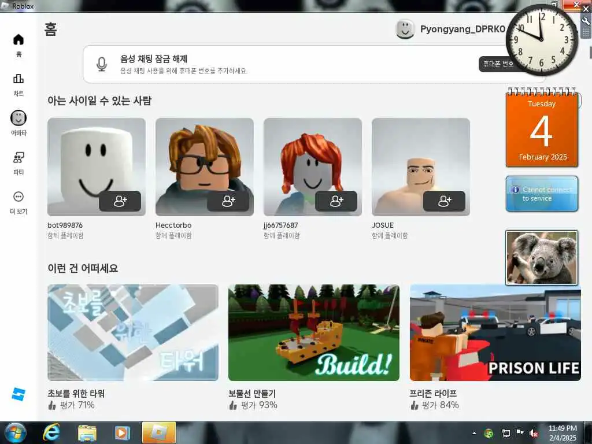The image size is (592, 444).
Task: Open Windows Explorer from the taskbar
Action: tap(87, 432)
